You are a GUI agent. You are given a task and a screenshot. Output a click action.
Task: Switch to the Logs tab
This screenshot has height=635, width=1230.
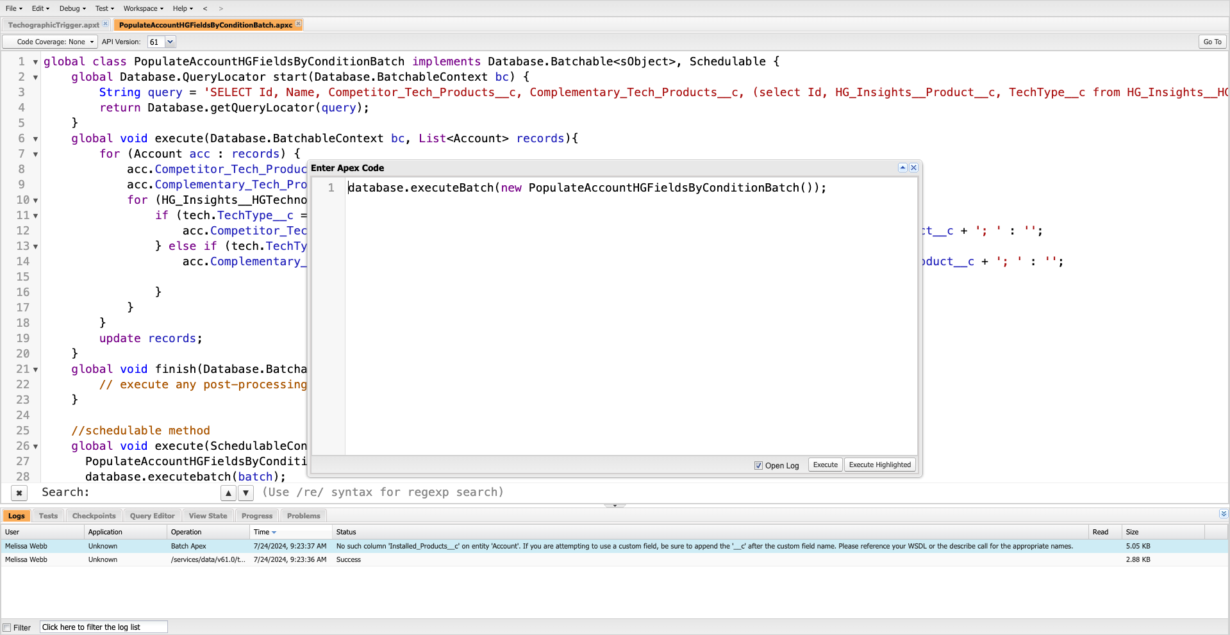tap(17, 516)
